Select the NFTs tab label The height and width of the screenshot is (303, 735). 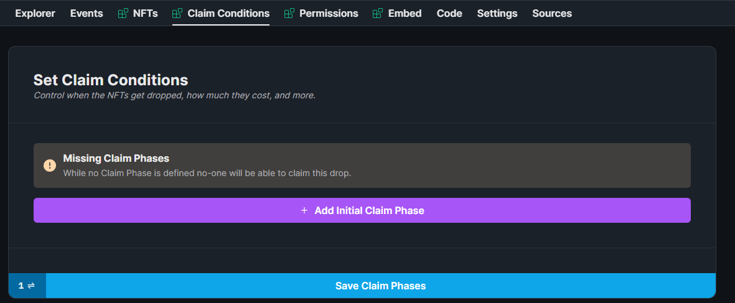tap(145, 14)
